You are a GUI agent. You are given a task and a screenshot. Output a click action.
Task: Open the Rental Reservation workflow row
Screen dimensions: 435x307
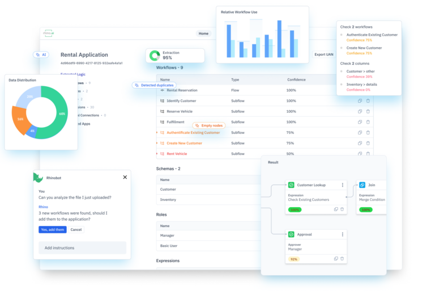pos(246,90)
